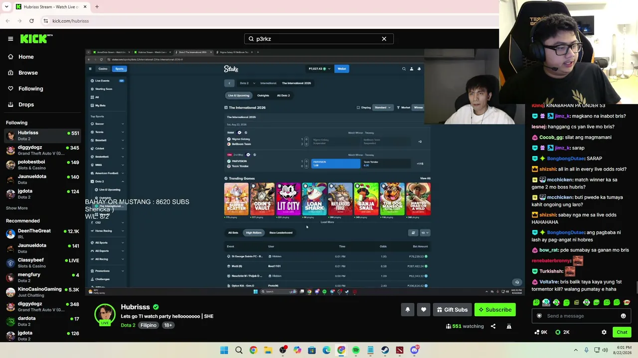Viewport: 638px width, 358px height.
Task: Open Lit City game thumbnail
Action: [288, 199]
